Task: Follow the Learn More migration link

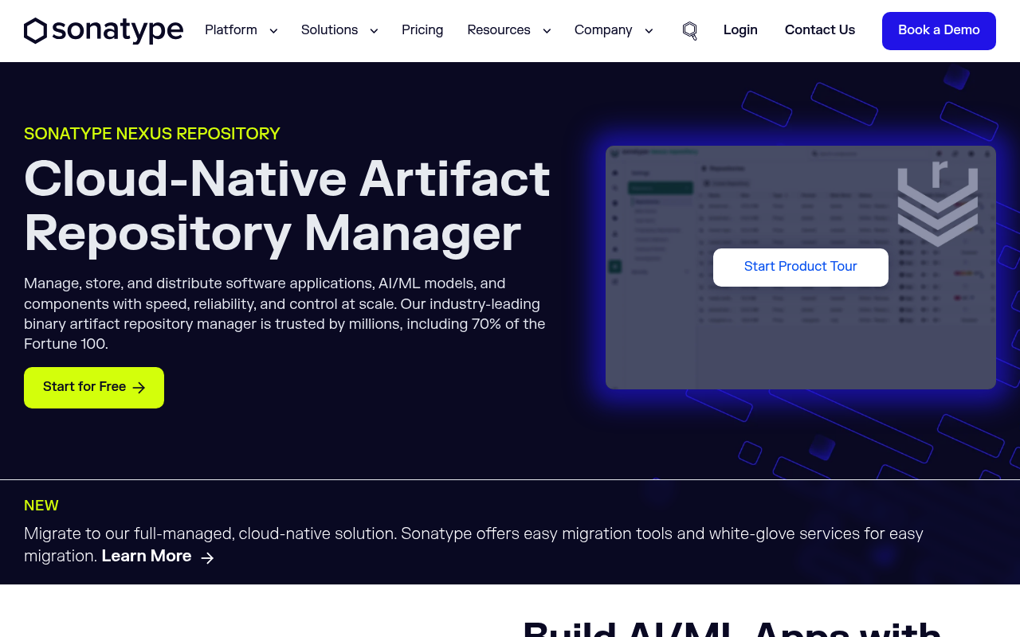Action: click(147, 556)
